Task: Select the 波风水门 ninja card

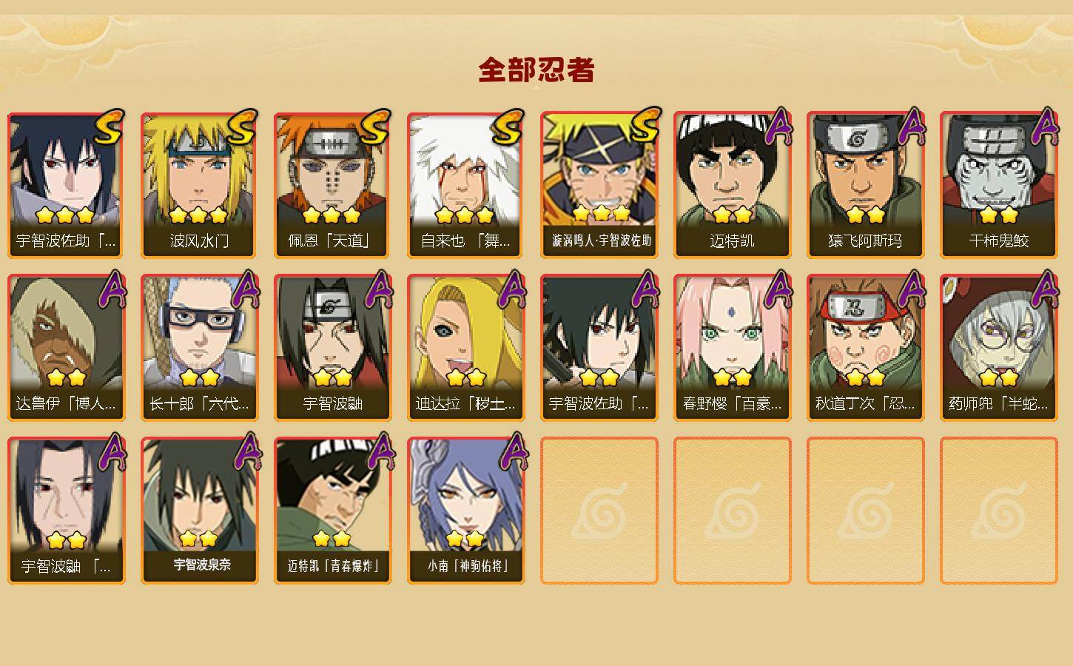Action: (x=199, y=185)
